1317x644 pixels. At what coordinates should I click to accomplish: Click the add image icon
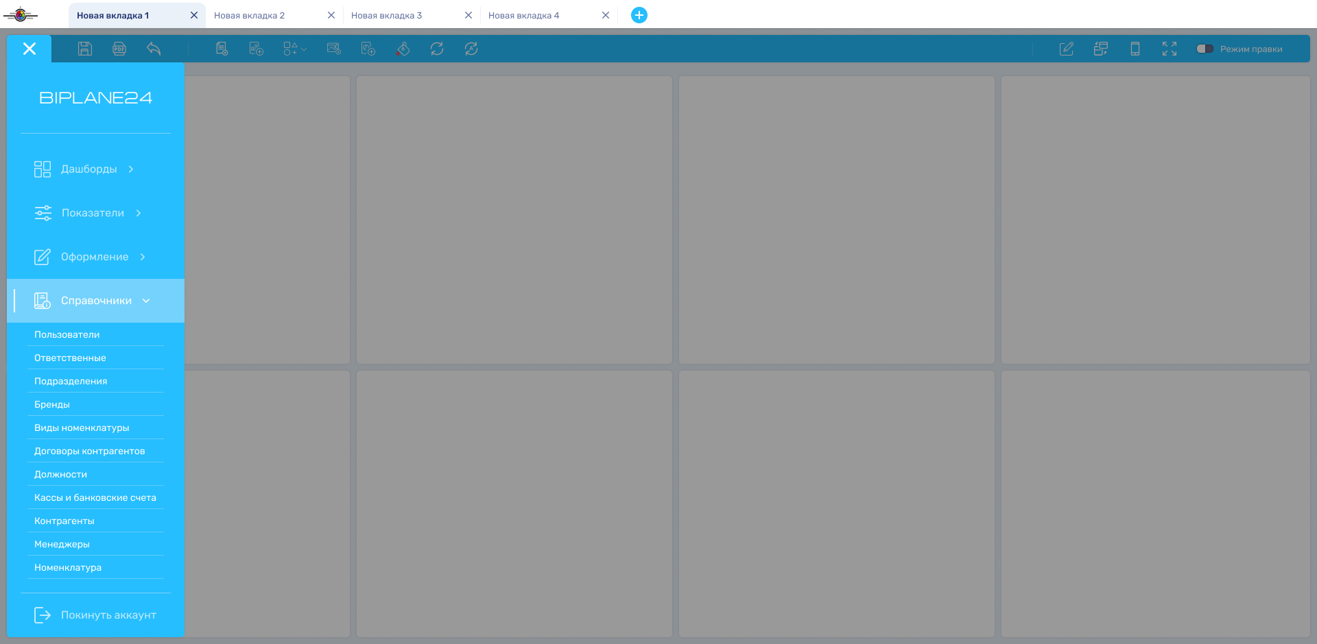click(x=334, y=49)
